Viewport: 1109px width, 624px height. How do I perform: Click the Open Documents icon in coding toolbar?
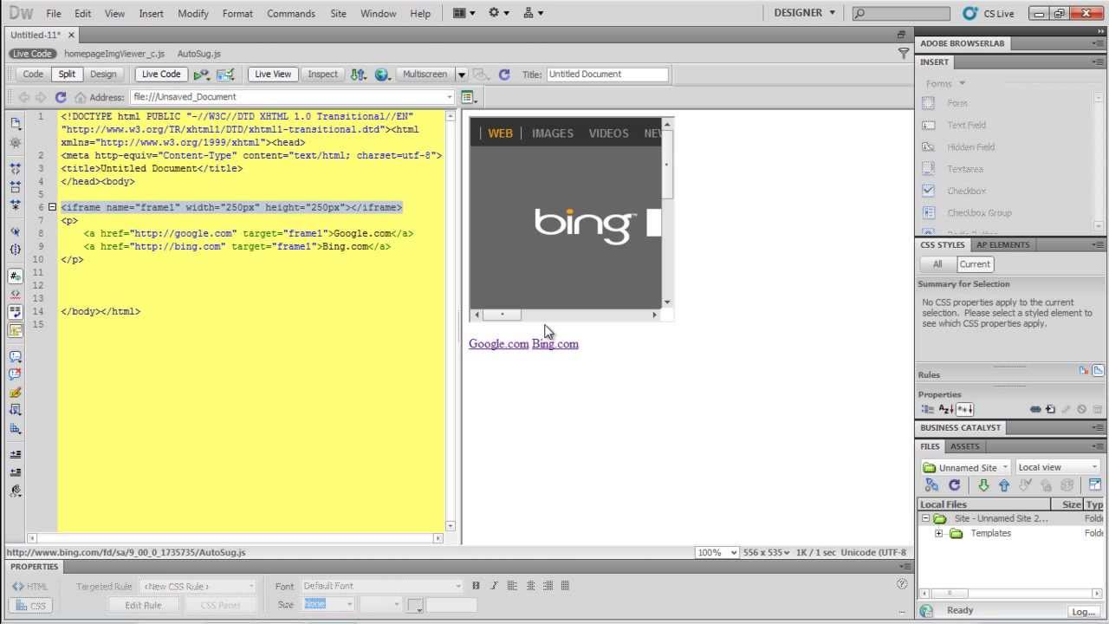[16, 123]
